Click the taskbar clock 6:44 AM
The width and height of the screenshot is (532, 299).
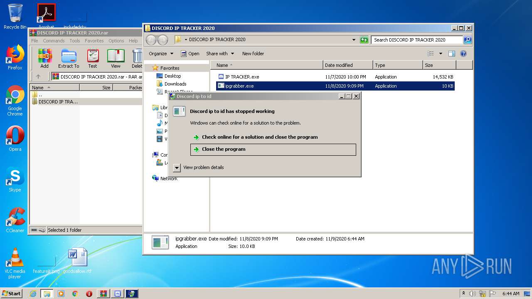click(511, 294)
